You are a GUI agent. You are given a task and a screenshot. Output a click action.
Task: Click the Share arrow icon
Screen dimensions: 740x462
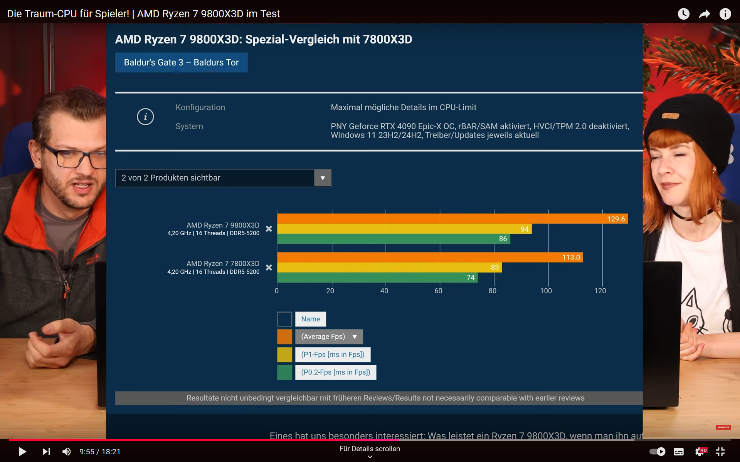click(704, 14)
